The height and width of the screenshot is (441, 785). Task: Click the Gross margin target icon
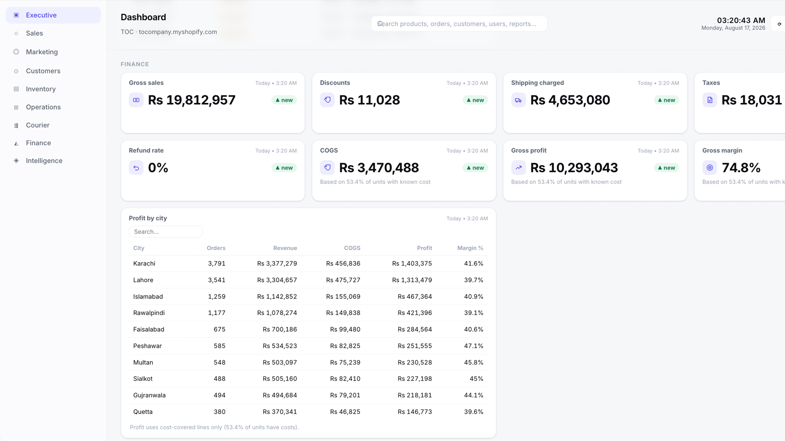[710, 168]
